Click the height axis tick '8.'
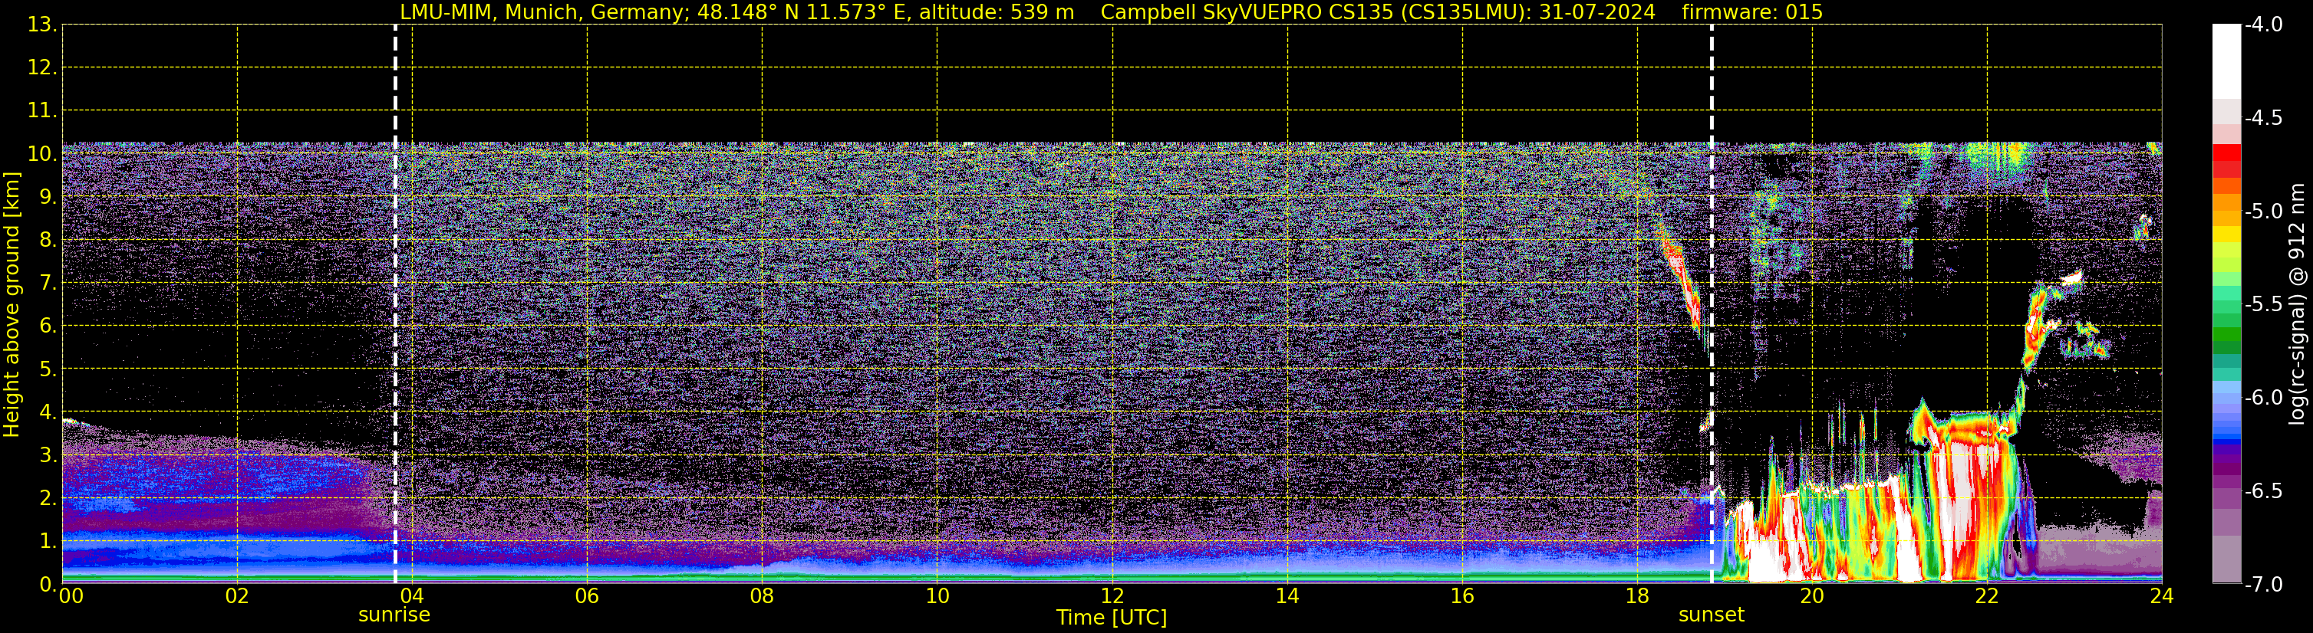 pyautogui.click(x=48, y=241)
